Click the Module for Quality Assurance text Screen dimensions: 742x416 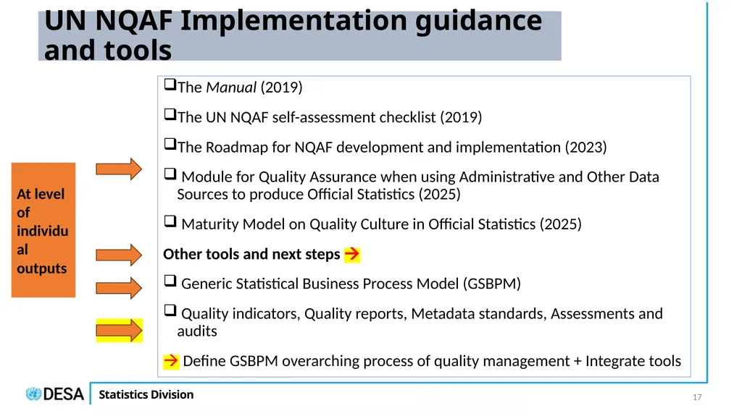point(418,185)
